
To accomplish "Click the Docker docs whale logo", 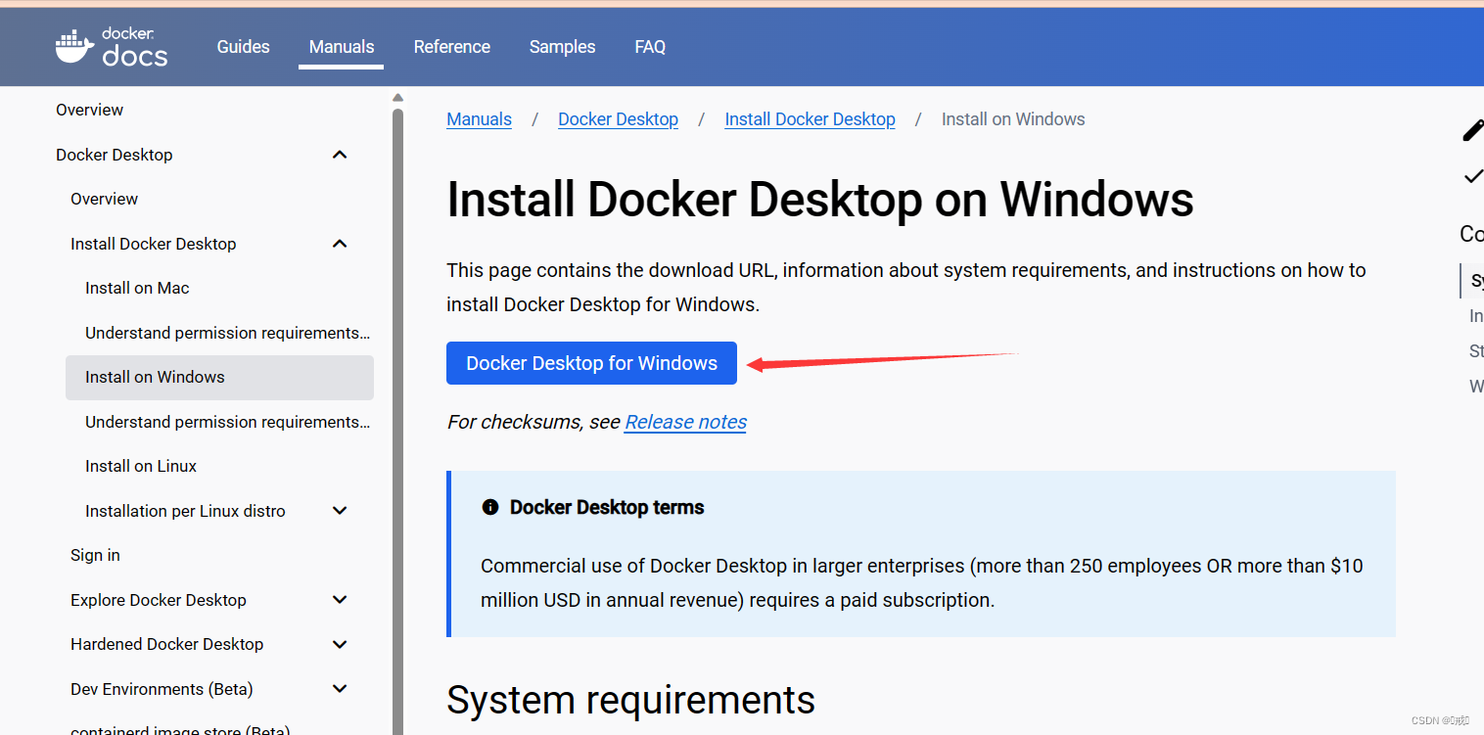I will 112,47.
